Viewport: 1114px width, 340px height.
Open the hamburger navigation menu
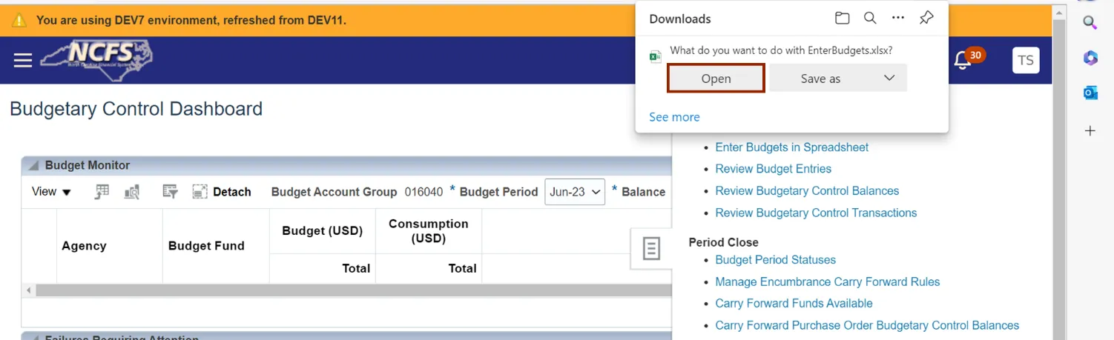(23, 60)
